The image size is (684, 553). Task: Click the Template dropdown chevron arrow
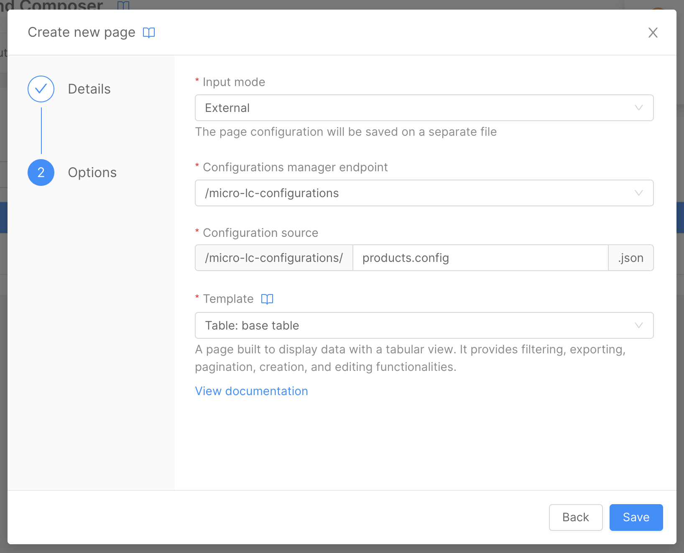point(638,325)
